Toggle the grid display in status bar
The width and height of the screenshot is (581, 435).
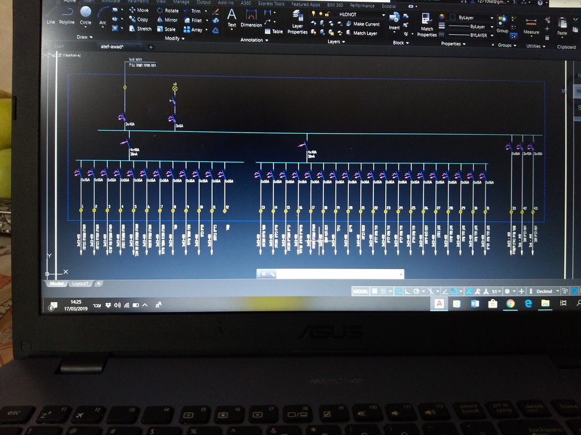point(375,291)
